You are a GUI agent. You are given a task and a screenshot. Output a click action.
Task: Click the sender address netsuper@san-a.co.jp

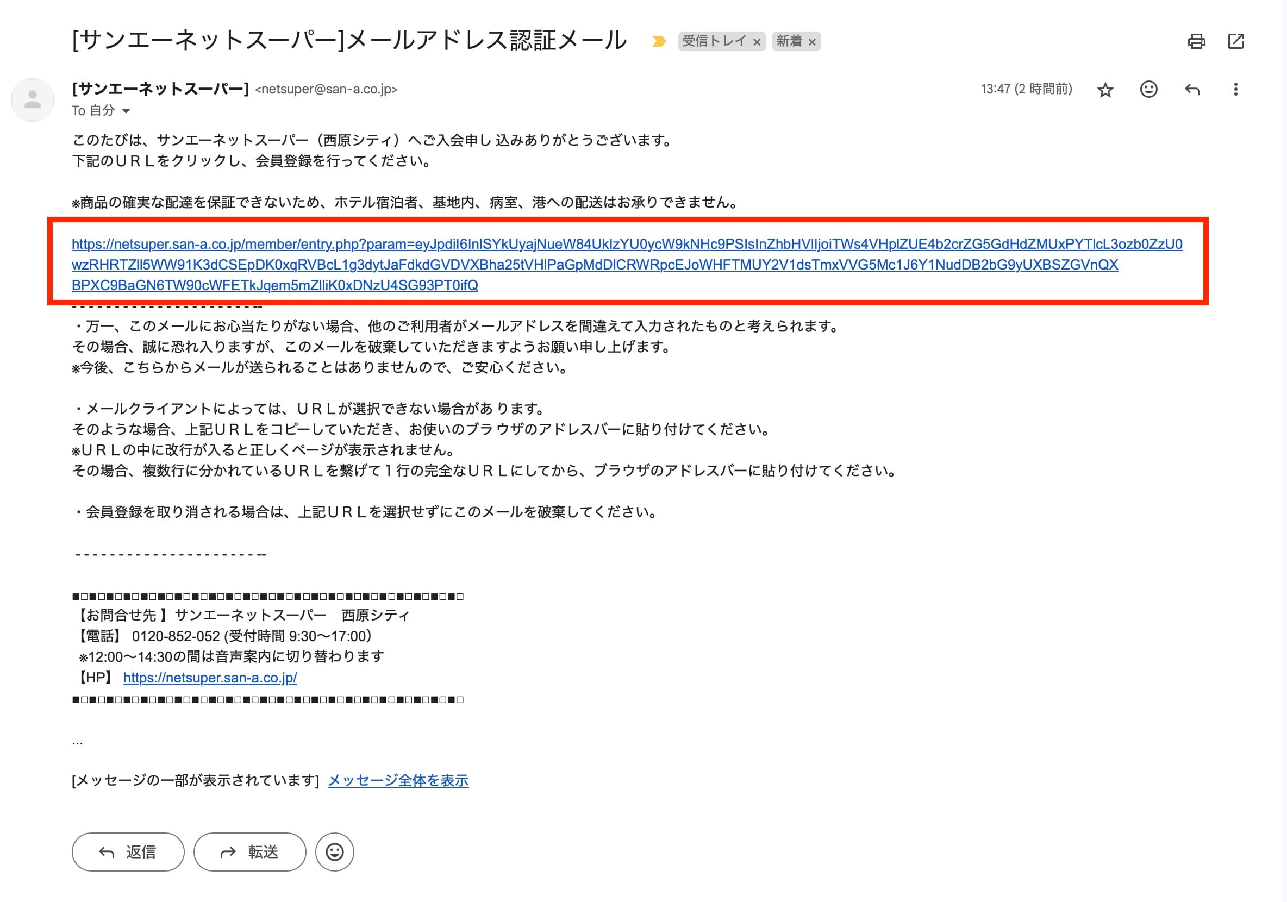[x=326, y=89]
